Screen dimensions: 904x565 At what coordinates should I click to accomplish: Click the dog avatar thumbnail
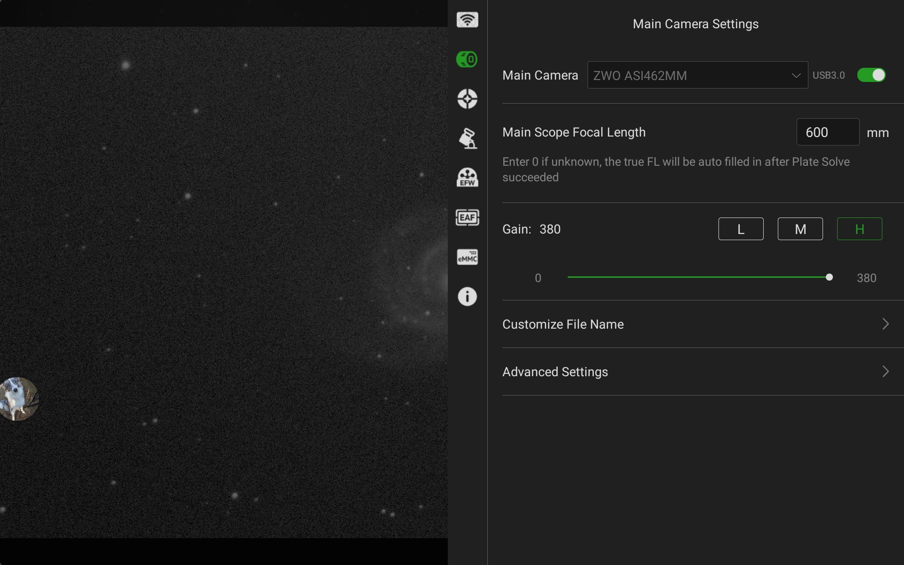[x=19, y=399]
